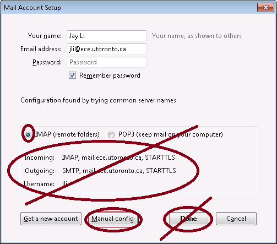Click the Get a new account button
277x244 pixels.
coord(51,219)
